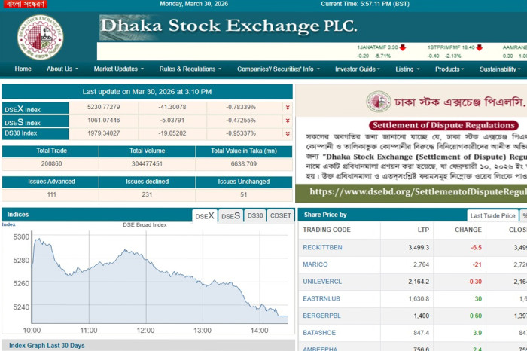The image size is (527, 351).
Task: Click DSES Index double-chevron down icon
Action: [x=287, y=121]
